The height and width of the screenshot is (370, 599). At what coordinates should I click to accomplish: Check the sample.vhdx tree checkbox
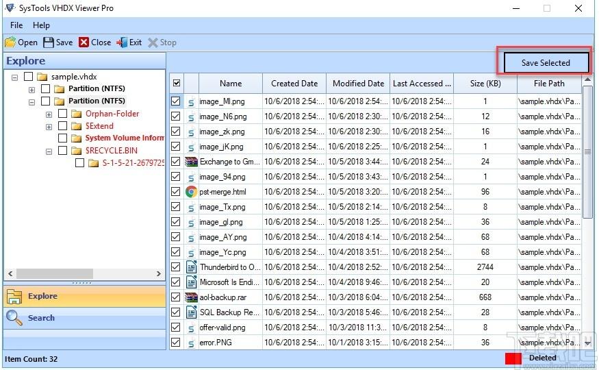(x=28, y=77)
